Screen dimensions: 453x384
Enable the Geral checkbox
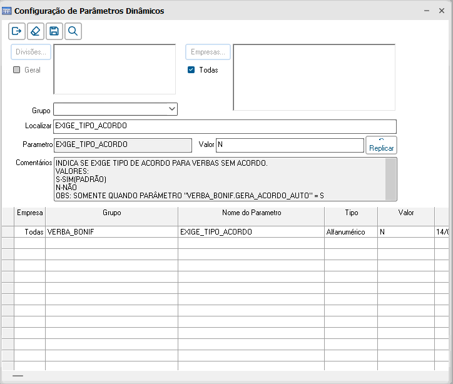(x=18, y=70)
